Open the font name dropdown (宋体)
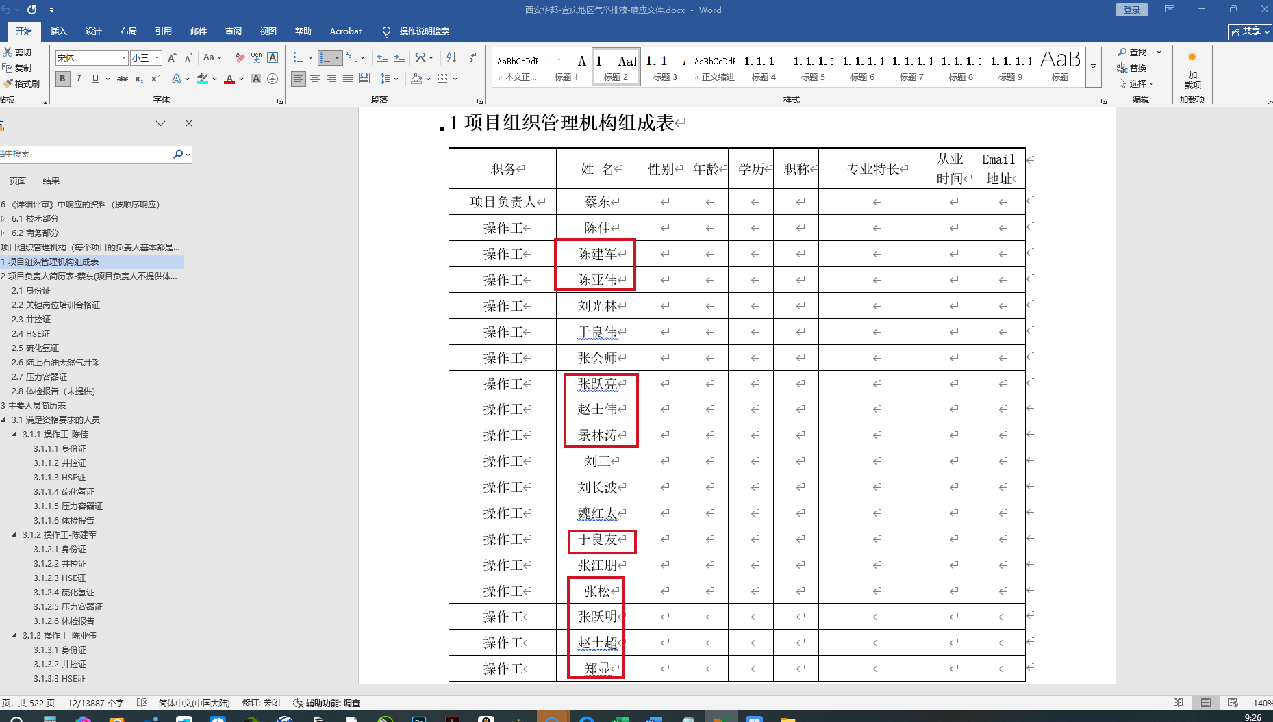 click(x=123, y=58)
